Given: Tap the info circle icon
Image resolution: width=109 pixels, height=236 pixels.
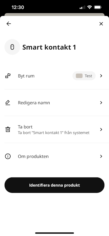Looking at the screenshot, I should (x=8, y=156).
